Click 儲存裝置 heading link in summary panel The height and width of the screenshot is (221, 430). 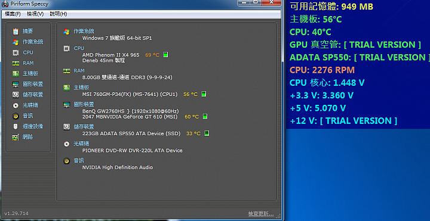tap(84, 127)
